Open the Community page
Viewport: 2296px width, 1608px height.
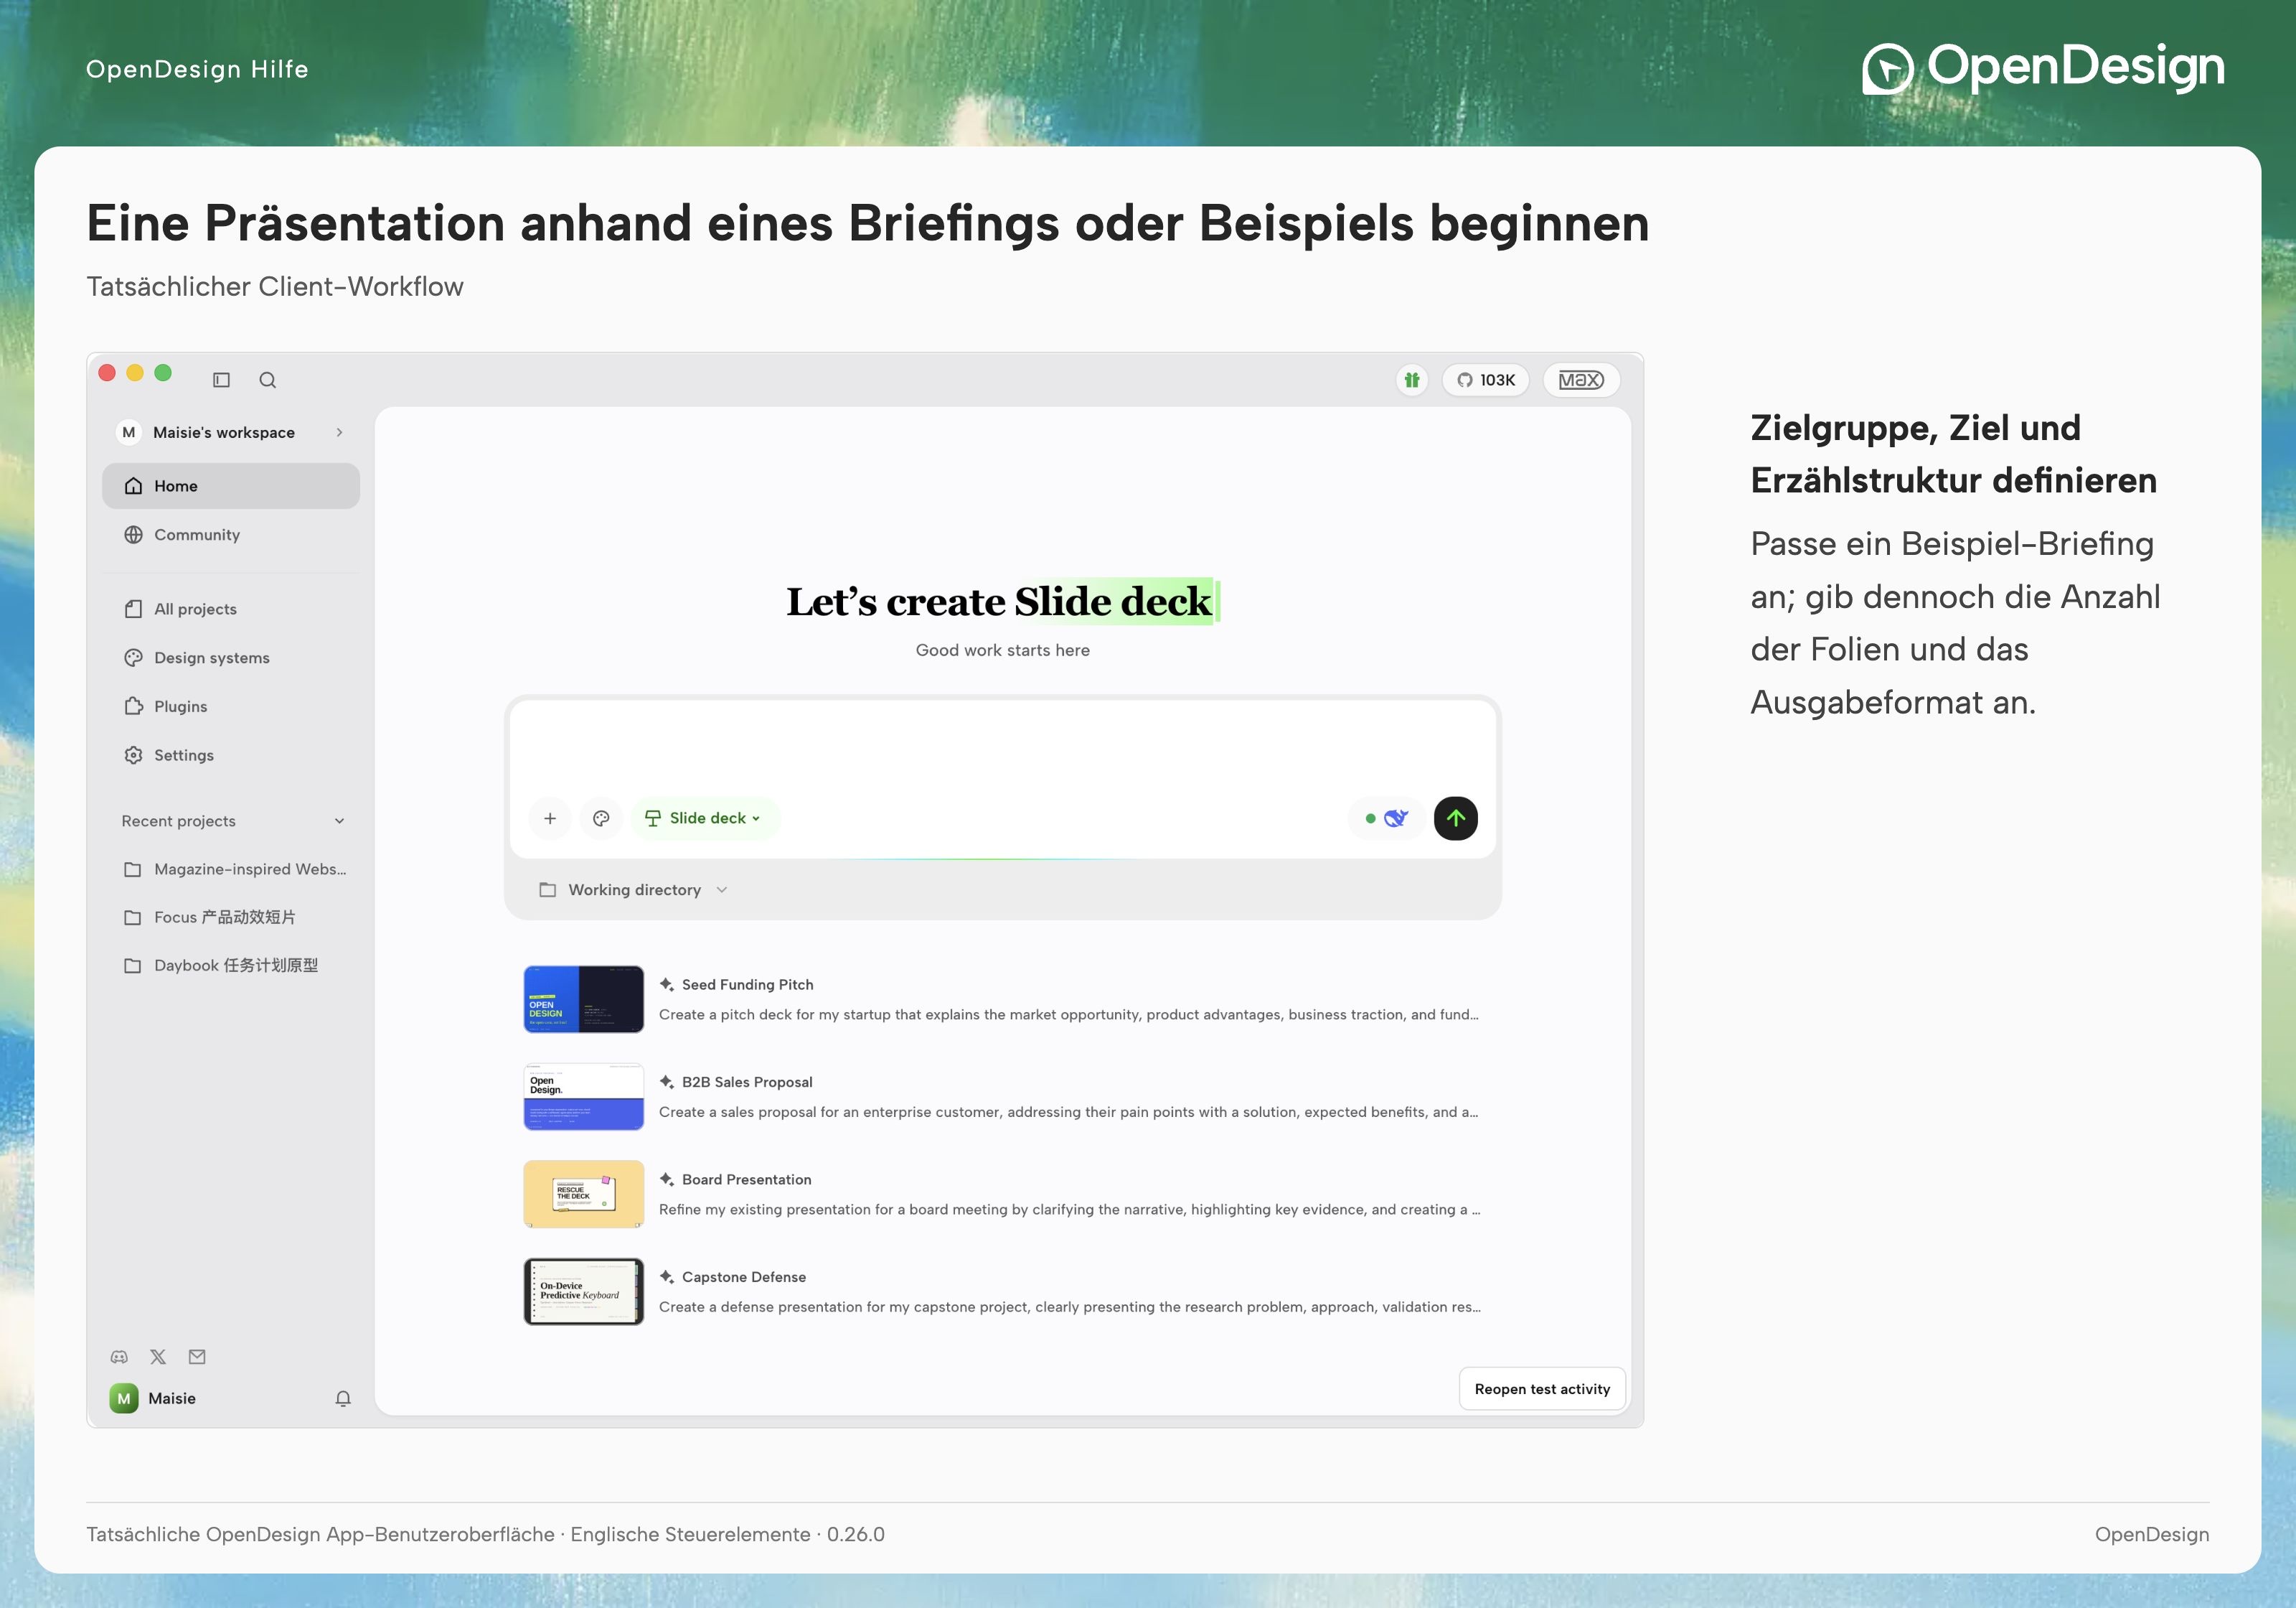231,536
